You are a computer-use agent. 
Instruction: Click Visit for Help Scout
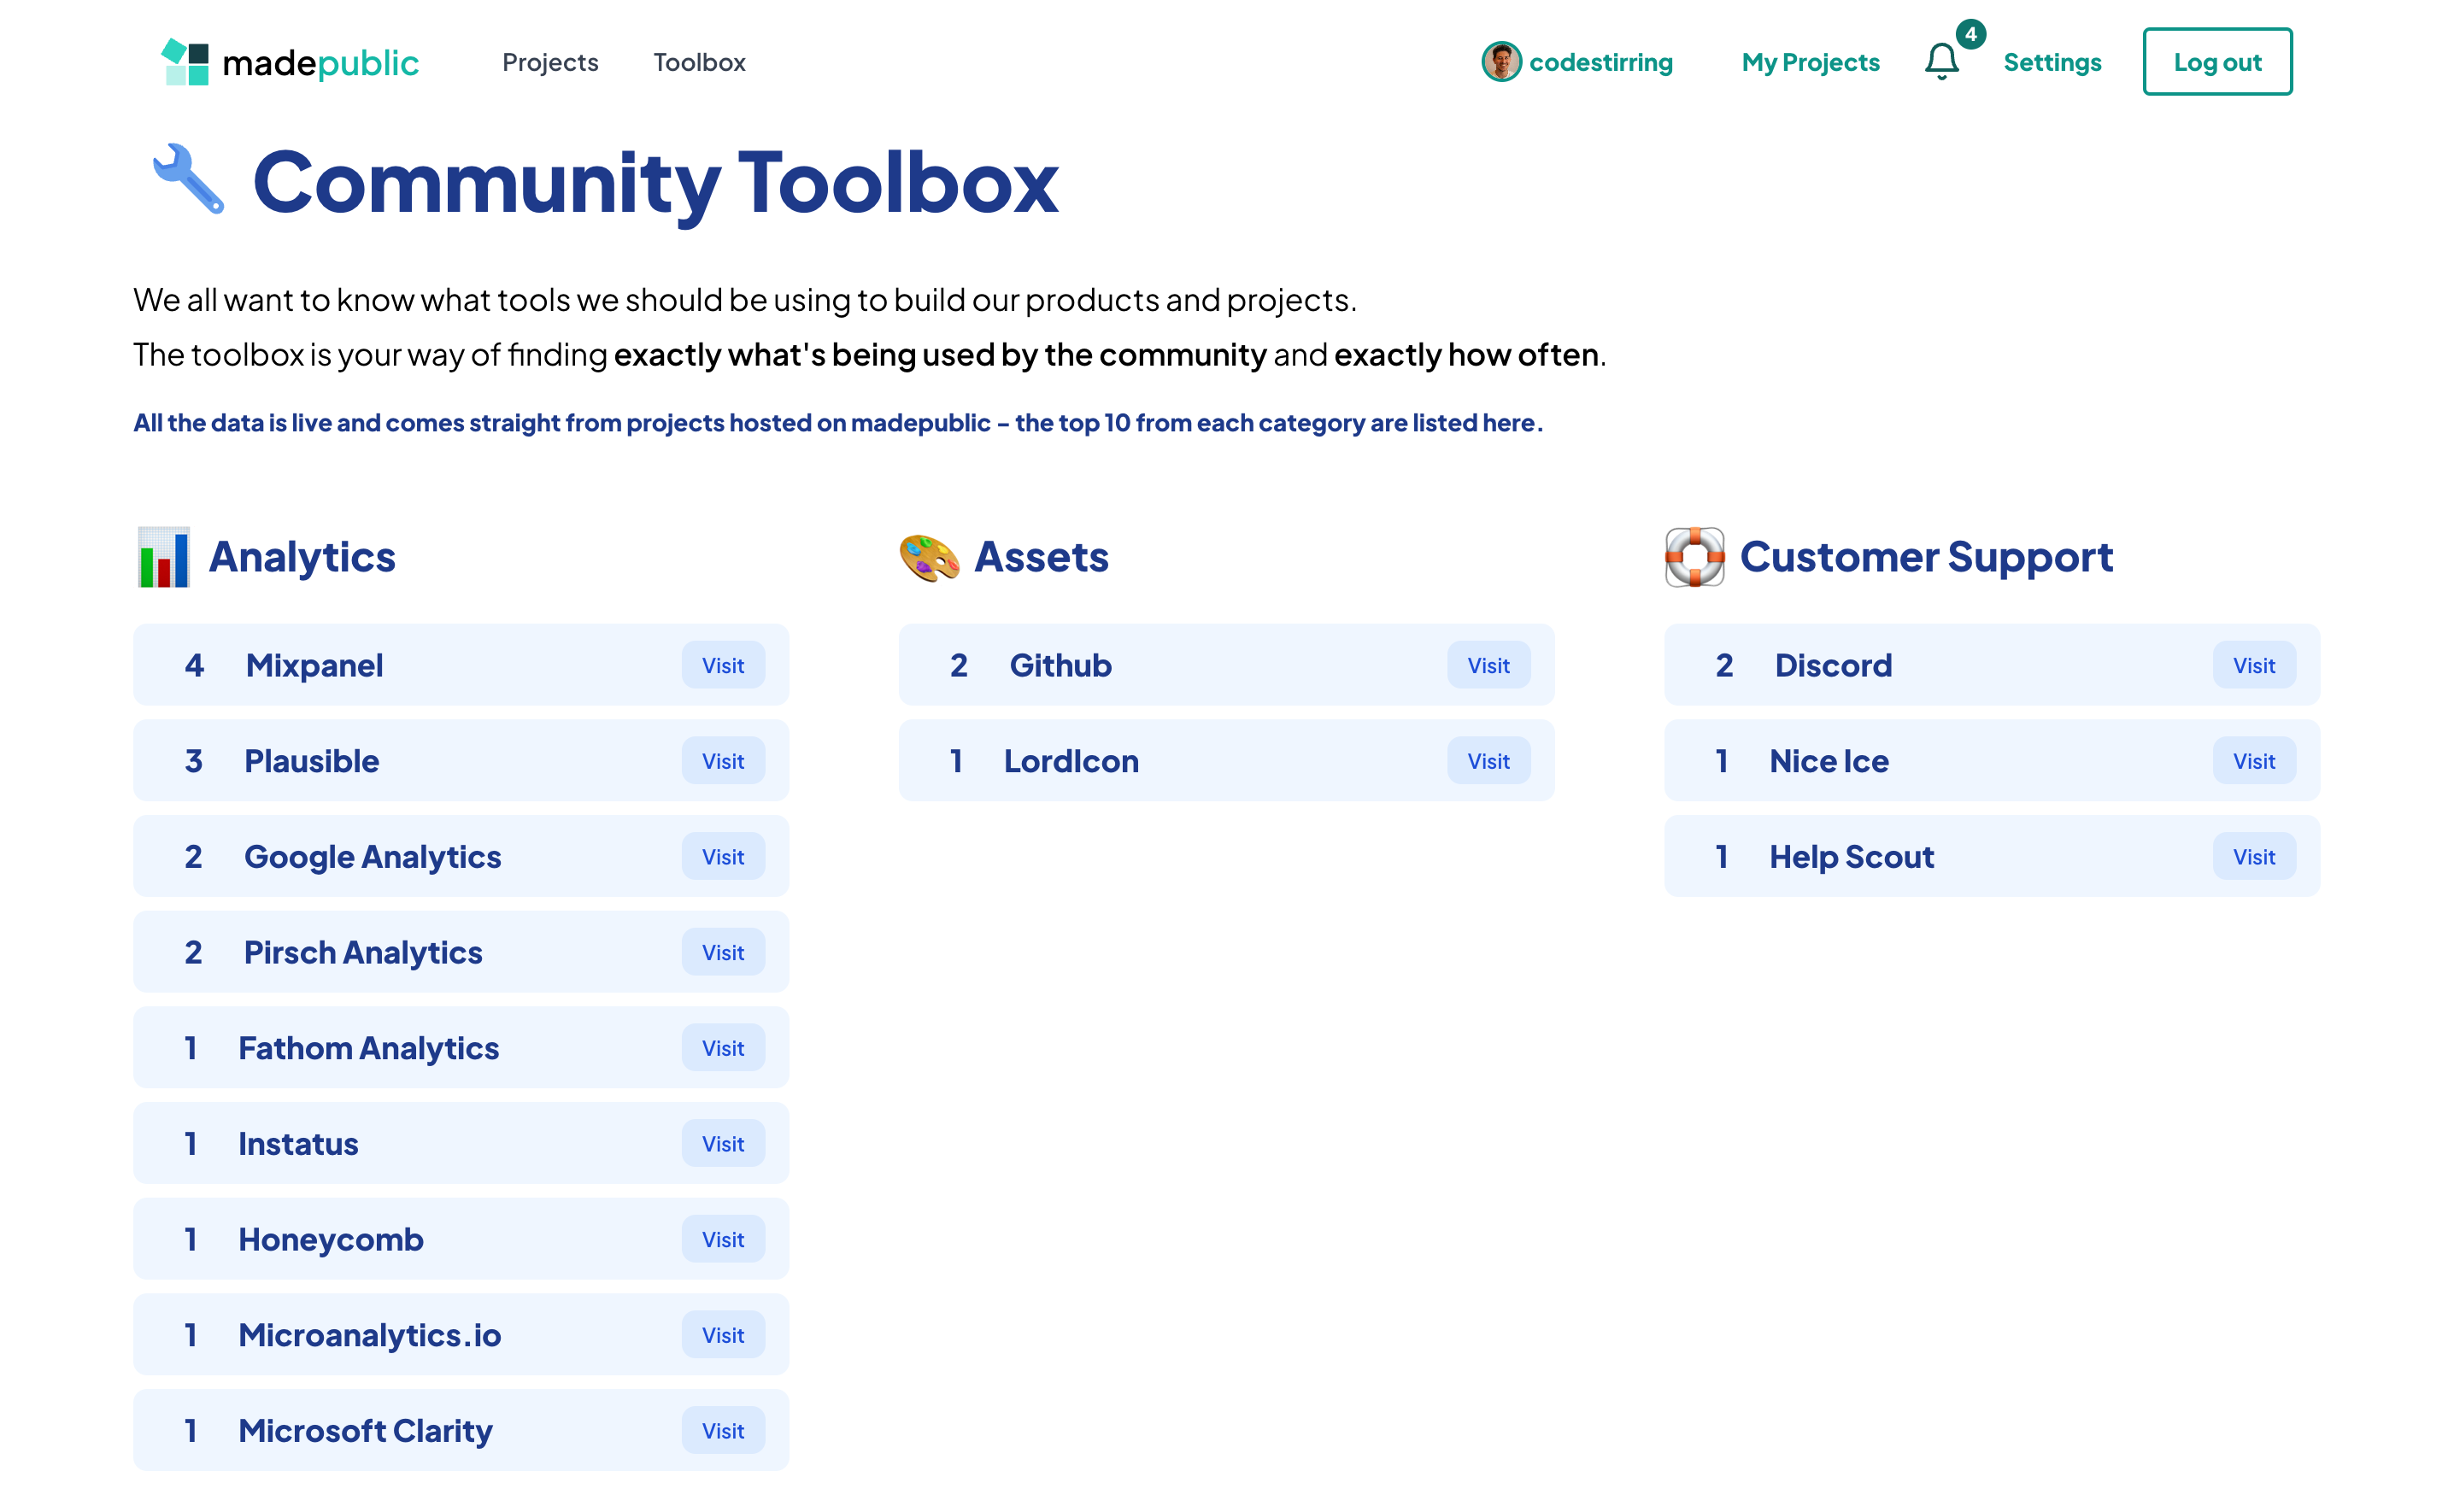pos(2254,856)
